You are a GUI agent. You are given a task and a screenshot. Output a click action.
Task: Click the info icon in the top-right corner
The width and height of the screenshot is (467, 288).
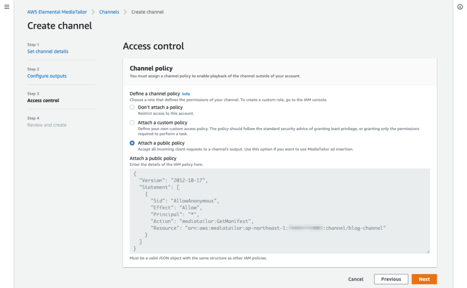click(x=460, y=7)
